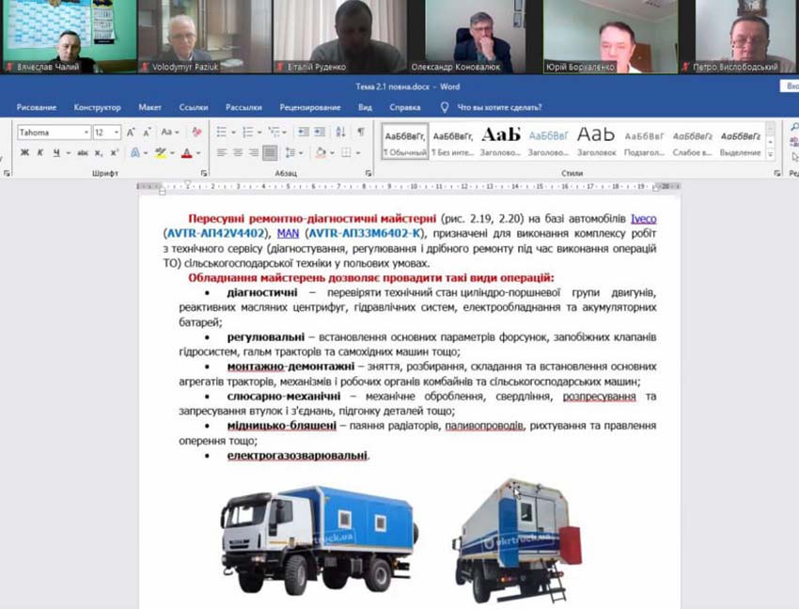Click the align left icon
799x609 pixels.
pyautogui.click(x=222, y=152)
